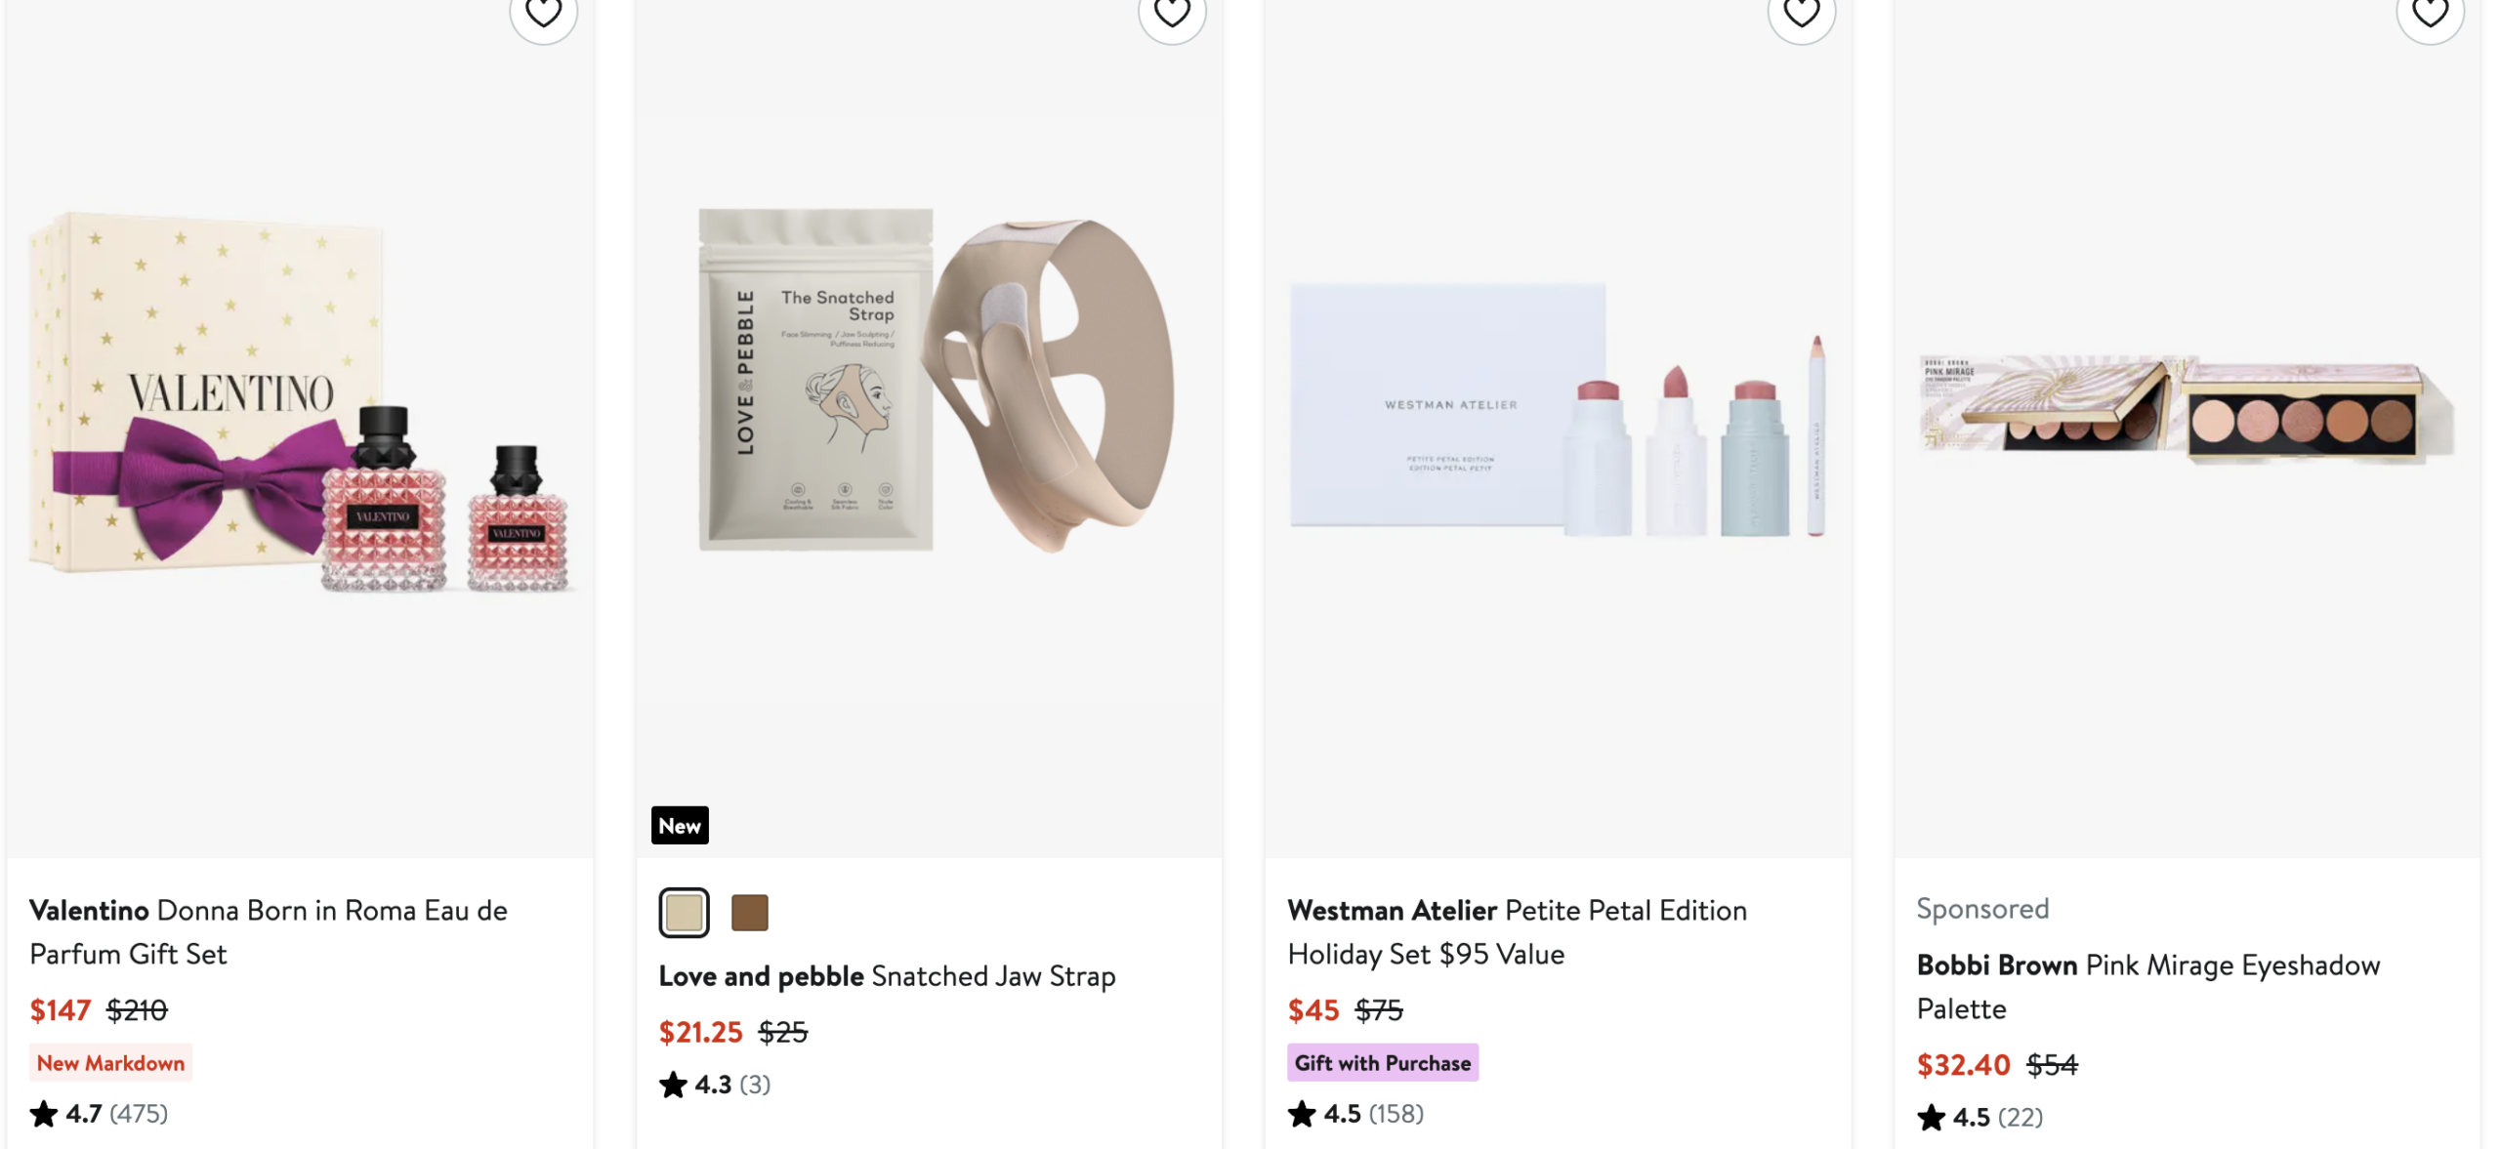Screen dimensions: 2500x1149
Task: Choose the brown jaw strap color swatch
Action: tap(749, 913)
